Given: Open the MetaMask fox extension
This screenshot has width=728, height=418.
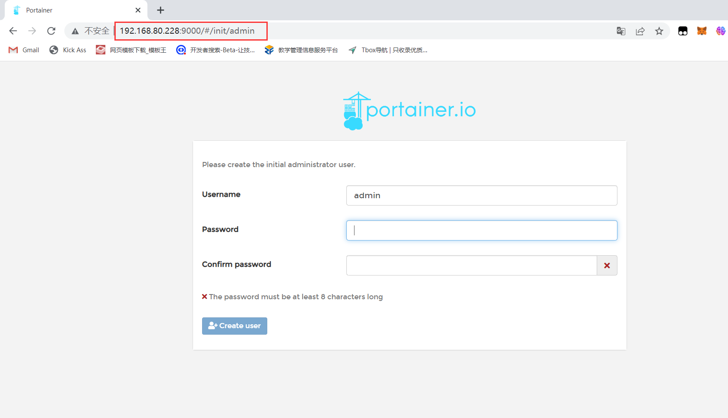Looking at the screenshot, I should [x=702, y=31].
